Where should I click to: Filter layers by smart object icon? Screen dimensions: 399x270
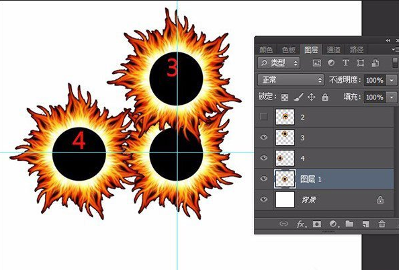[375, 63]
